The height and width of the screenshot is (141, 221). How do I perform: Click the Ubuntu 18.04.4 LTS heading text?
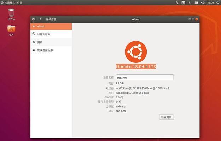pyautogui.click(x=136, y=67)
